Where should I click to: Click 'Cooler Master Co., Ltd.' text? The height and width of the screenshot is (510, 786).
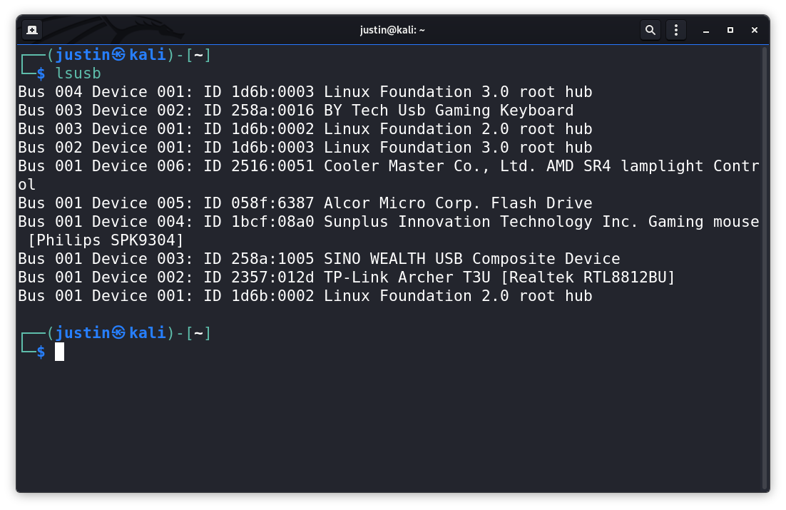(430, 166)
